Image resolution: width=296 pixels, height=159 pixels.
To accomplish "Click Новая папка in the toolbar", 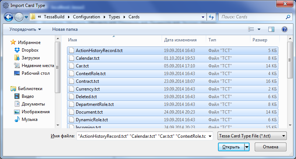I will click(65, 29).
